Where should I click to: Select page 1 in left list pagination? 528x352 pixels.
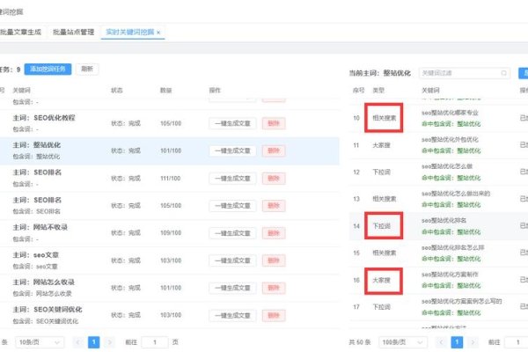point(93,342)
